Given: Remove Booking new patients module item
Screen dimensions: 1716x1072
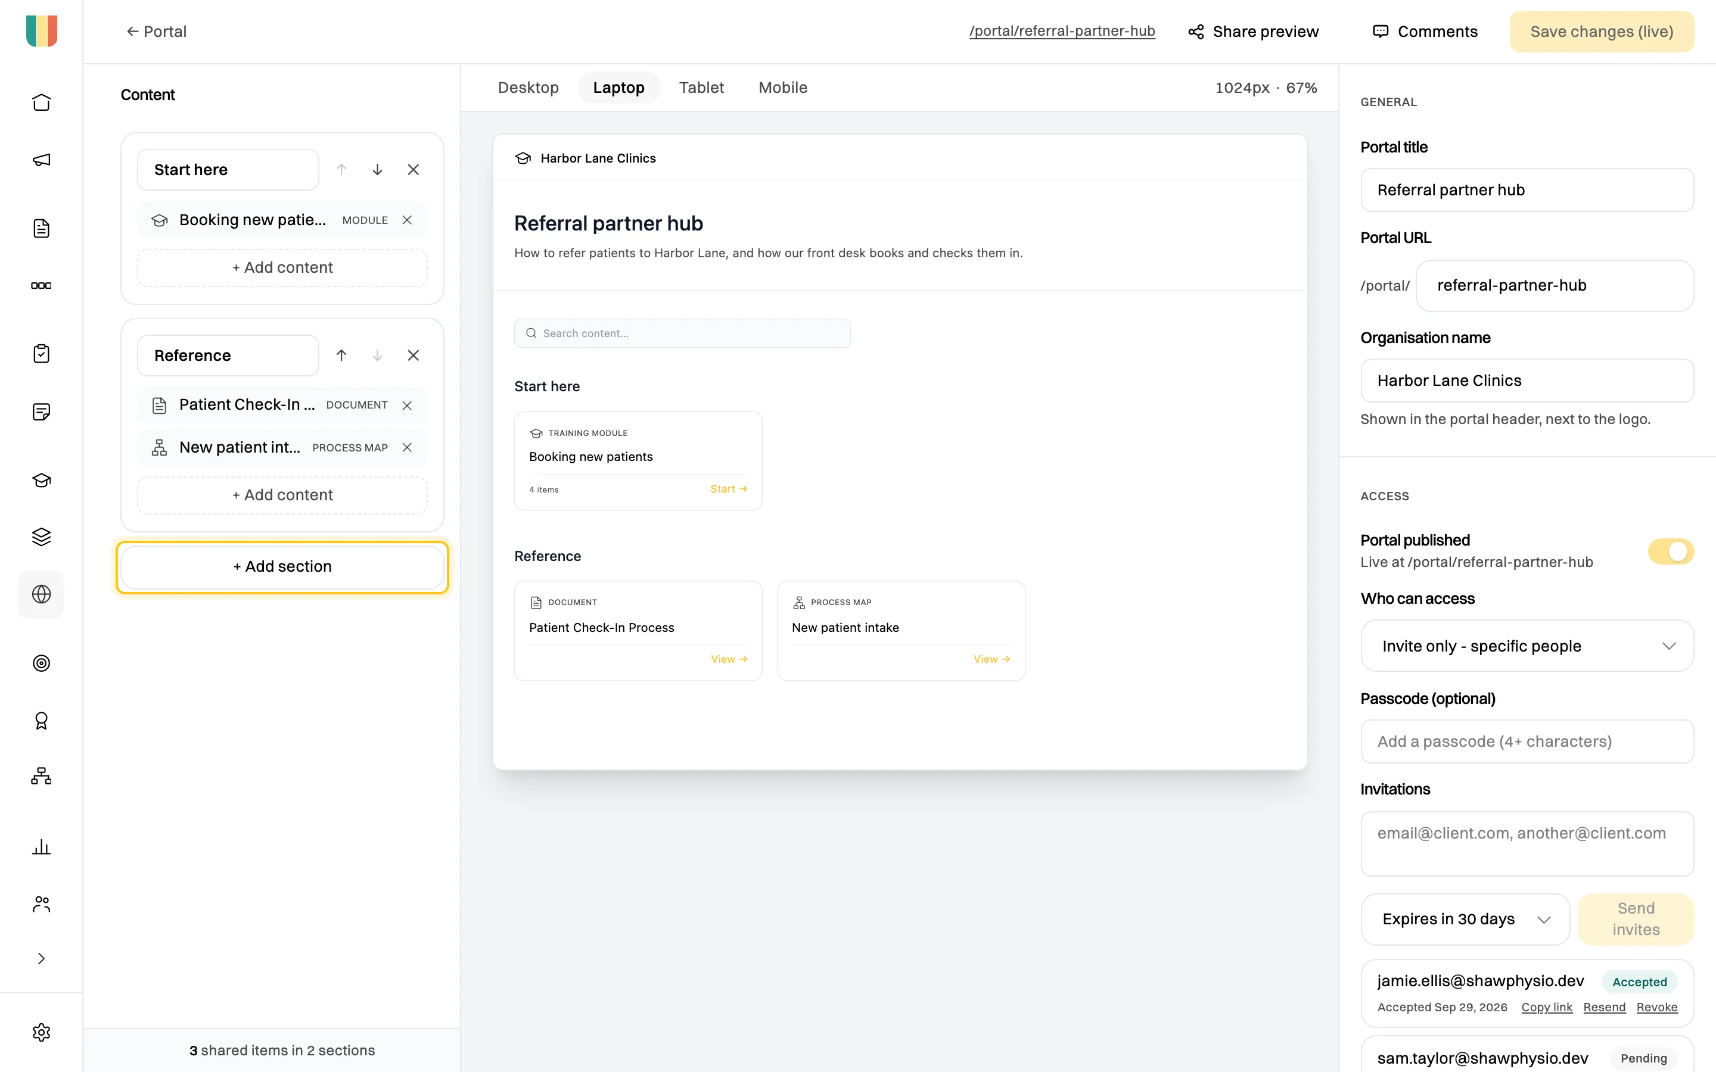Looking at the screenshot, I should [407, 220].
